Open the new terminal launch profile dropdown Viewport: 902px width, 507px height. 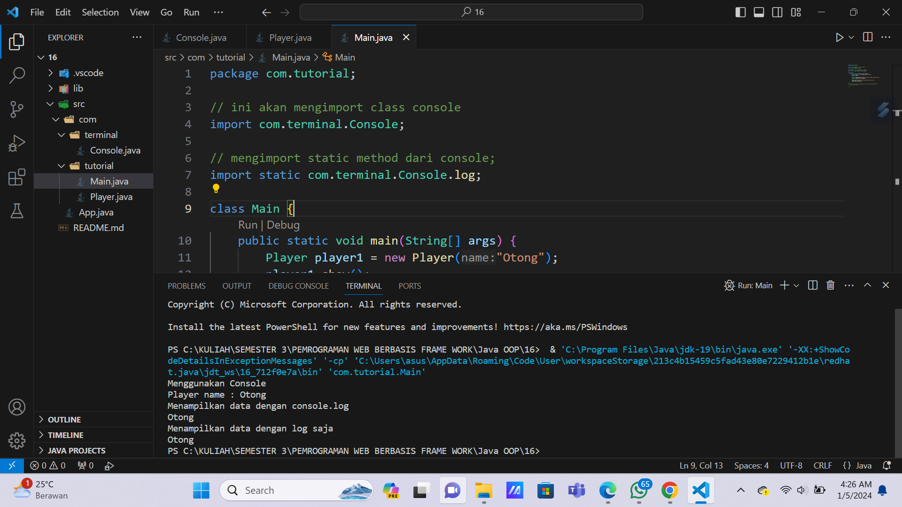tap(796, 285)
